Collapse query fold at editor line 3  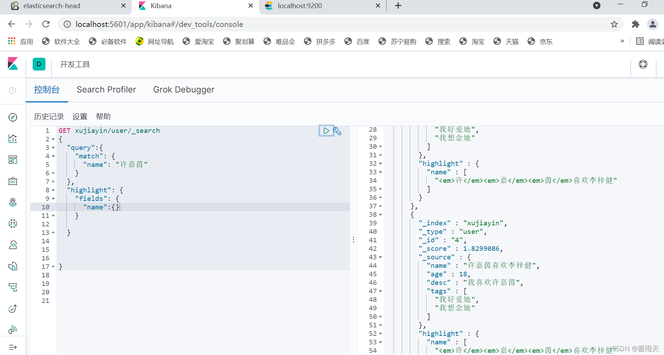point(53,148)
